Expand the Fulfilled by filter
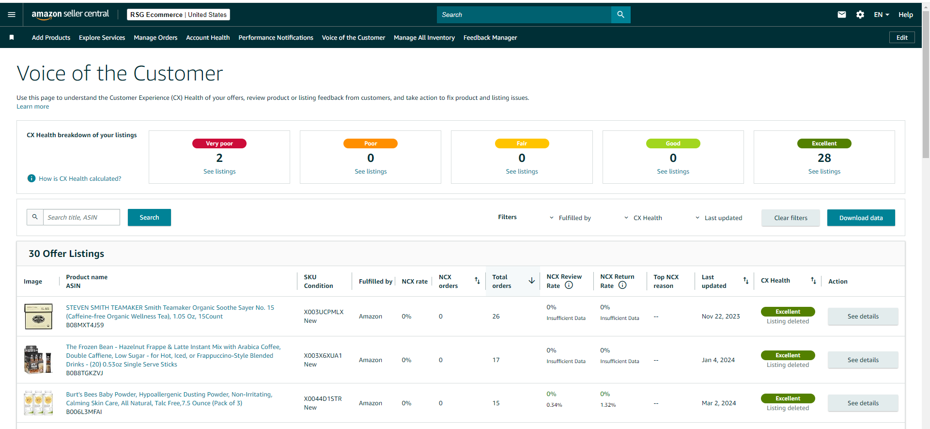The width and height of the screenshot is (930, 429). pyautogui.click(x=570, y=218)
